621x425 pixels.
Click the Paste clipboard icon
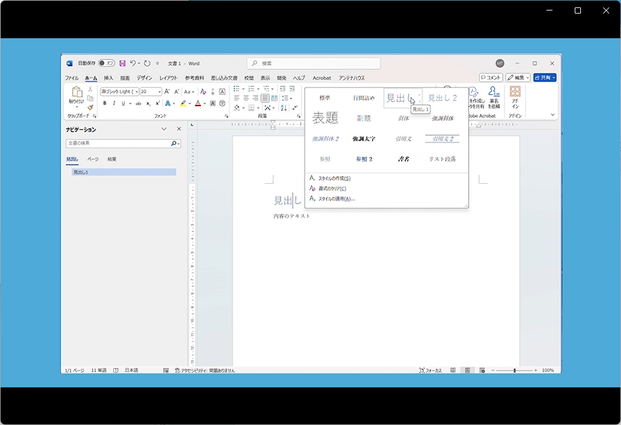click(76, 93)
